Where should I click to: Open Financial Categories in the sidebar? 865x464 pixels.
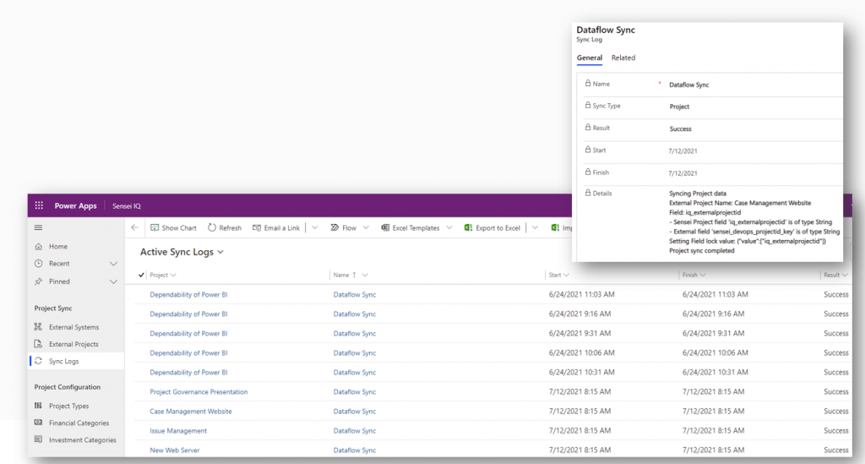[79, 423]
